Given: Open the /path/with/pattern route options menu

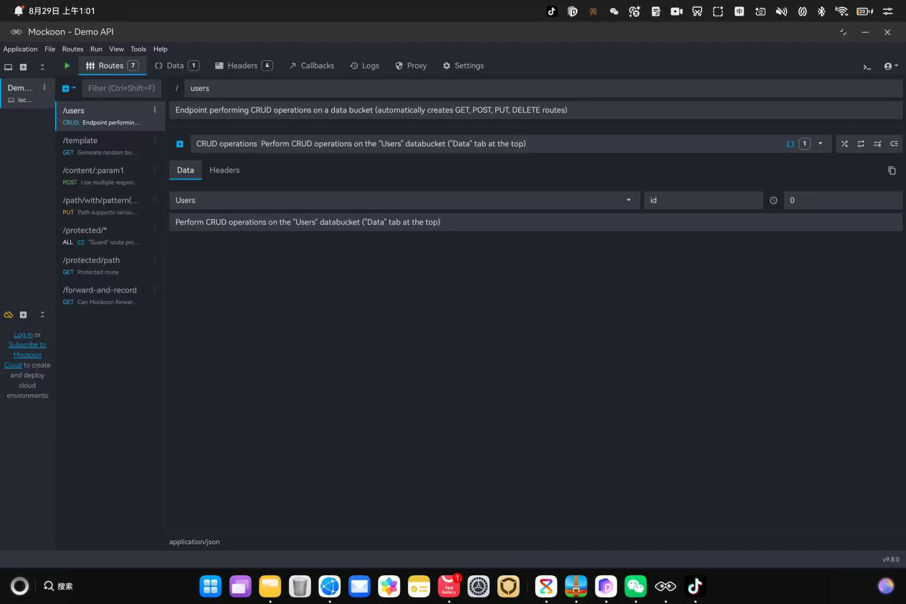Looking at the screenshot, I should [x=155, y=200].
